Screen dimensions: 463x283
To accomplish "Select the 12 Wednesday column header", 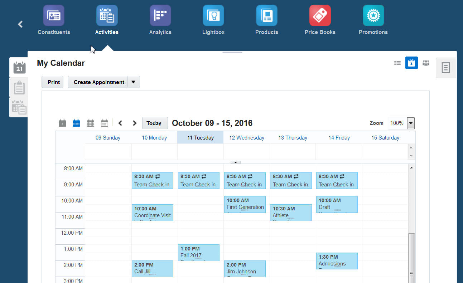I will click(247, 138).
